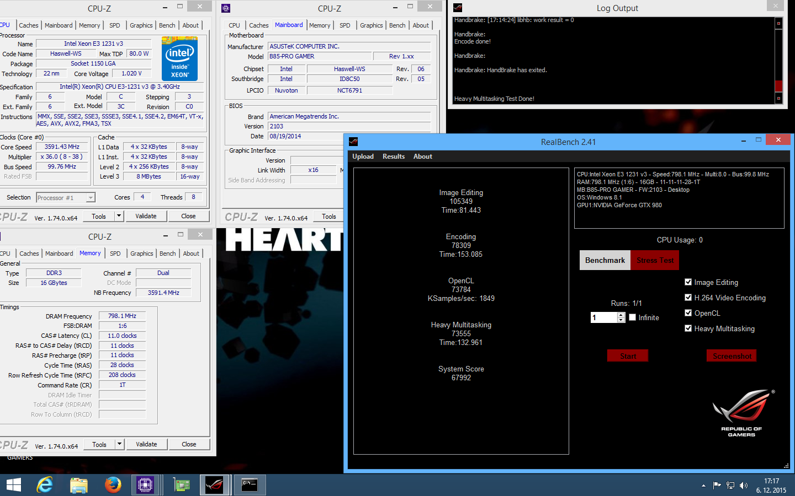795x496 pixels.
Task: Click CPU-Z icon in Mainboard window title bar
Action: click(x=225, y=8)
